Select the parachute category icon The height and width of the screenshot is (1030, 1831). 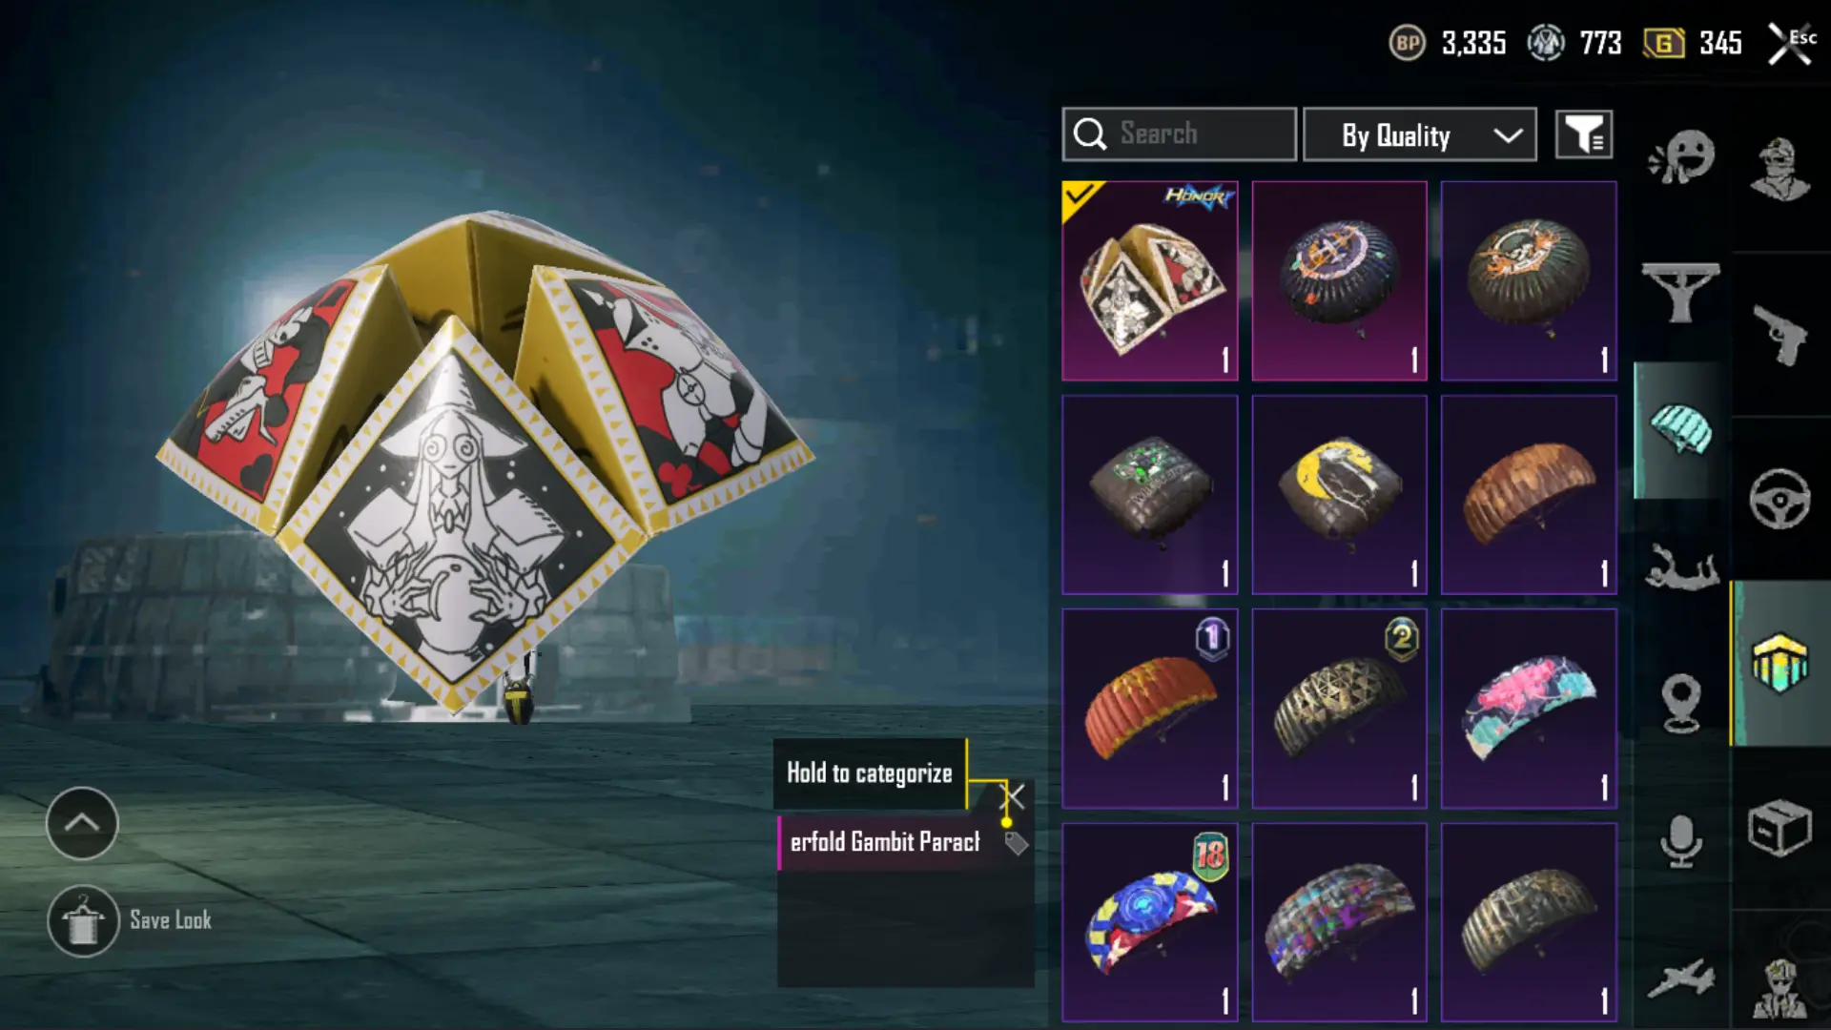click(1680, 430)
